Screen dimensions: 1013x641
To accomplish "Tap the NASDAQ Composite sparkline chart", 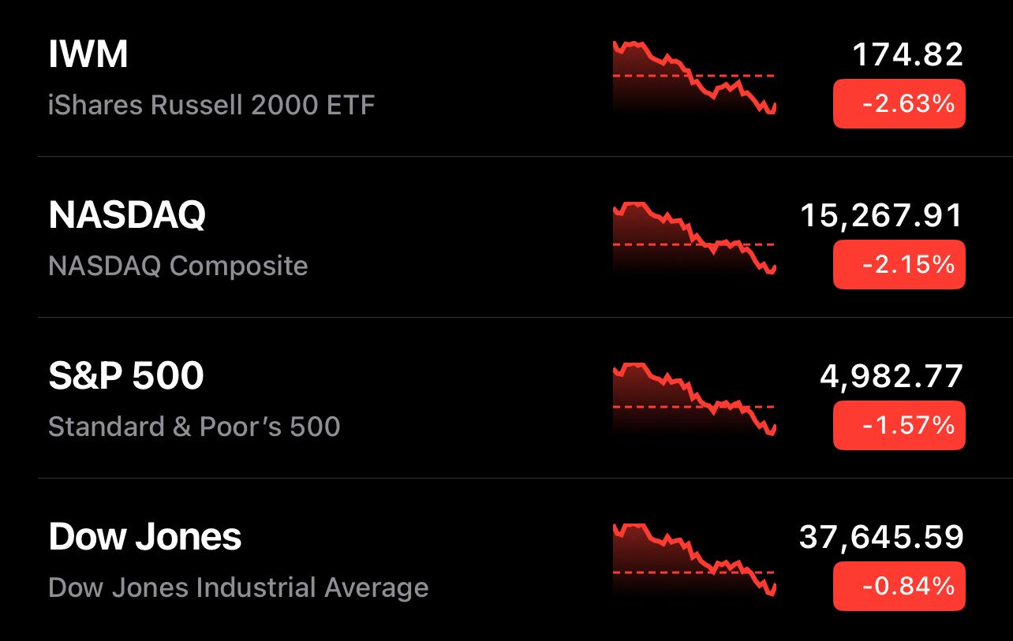I will click(x=694, y=238).
